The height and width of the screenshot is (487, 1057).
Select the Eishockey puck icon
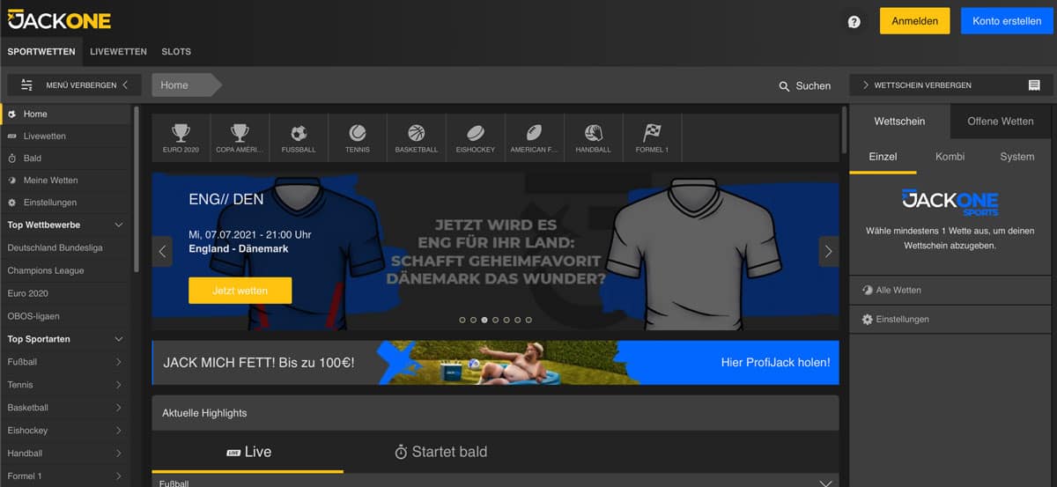point(476,133)
